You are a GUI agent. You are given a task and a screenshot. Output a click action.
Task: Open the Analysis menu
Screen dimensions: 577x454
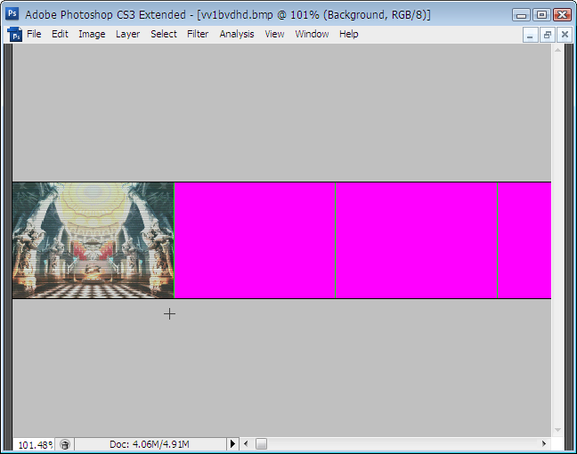(x=237, y=34)
